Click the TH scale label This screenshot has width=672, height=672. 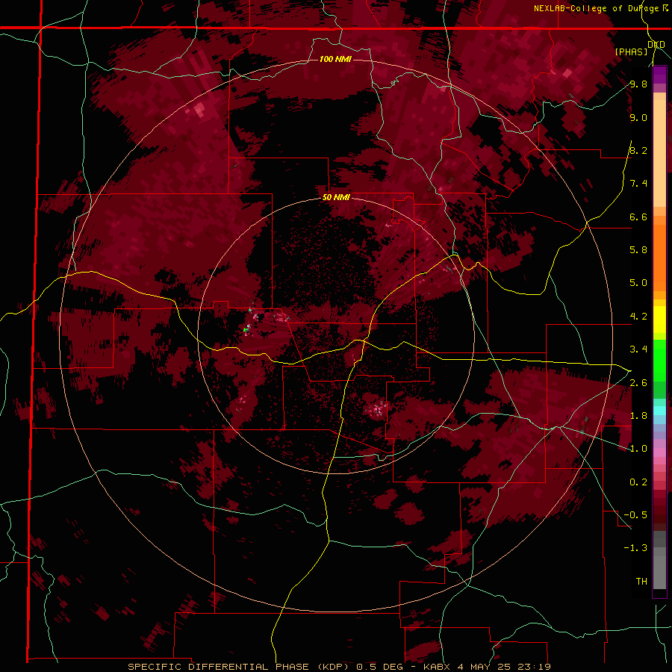pyautogui.click(x=641, y=582)
